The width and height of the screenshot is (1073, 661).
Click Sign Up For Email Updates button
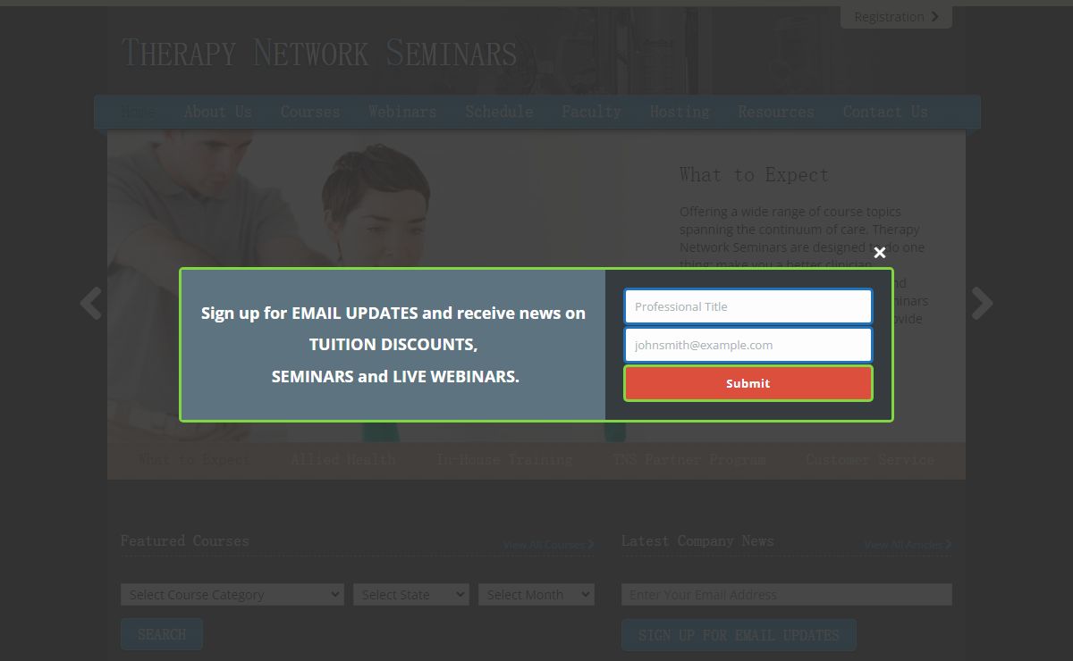(739, 635)
